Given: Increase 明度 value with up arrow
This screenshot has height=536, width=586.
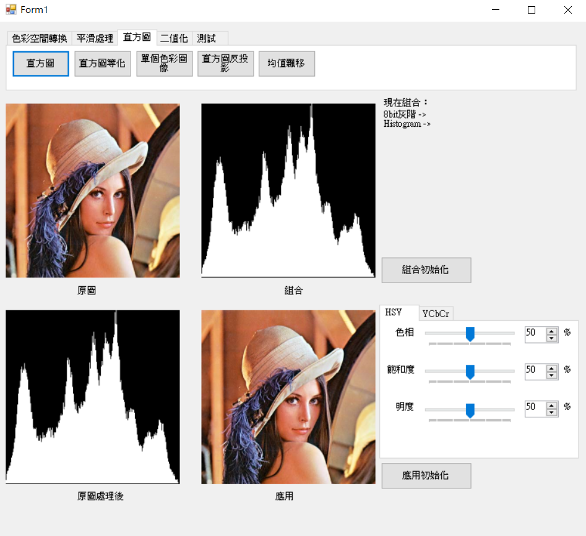Looking at the screenshot, I should coord(551,406).
